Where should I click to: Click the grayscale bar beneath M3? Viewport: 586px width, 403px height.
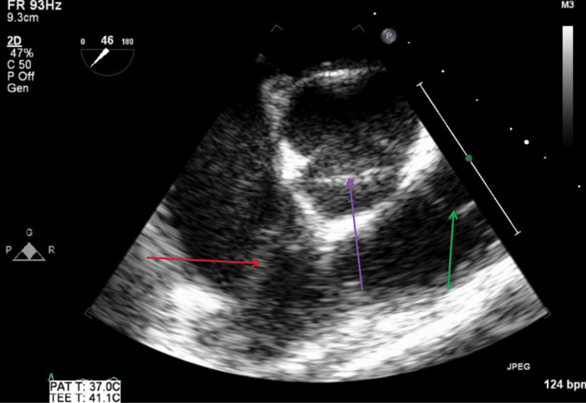point(568,85)
